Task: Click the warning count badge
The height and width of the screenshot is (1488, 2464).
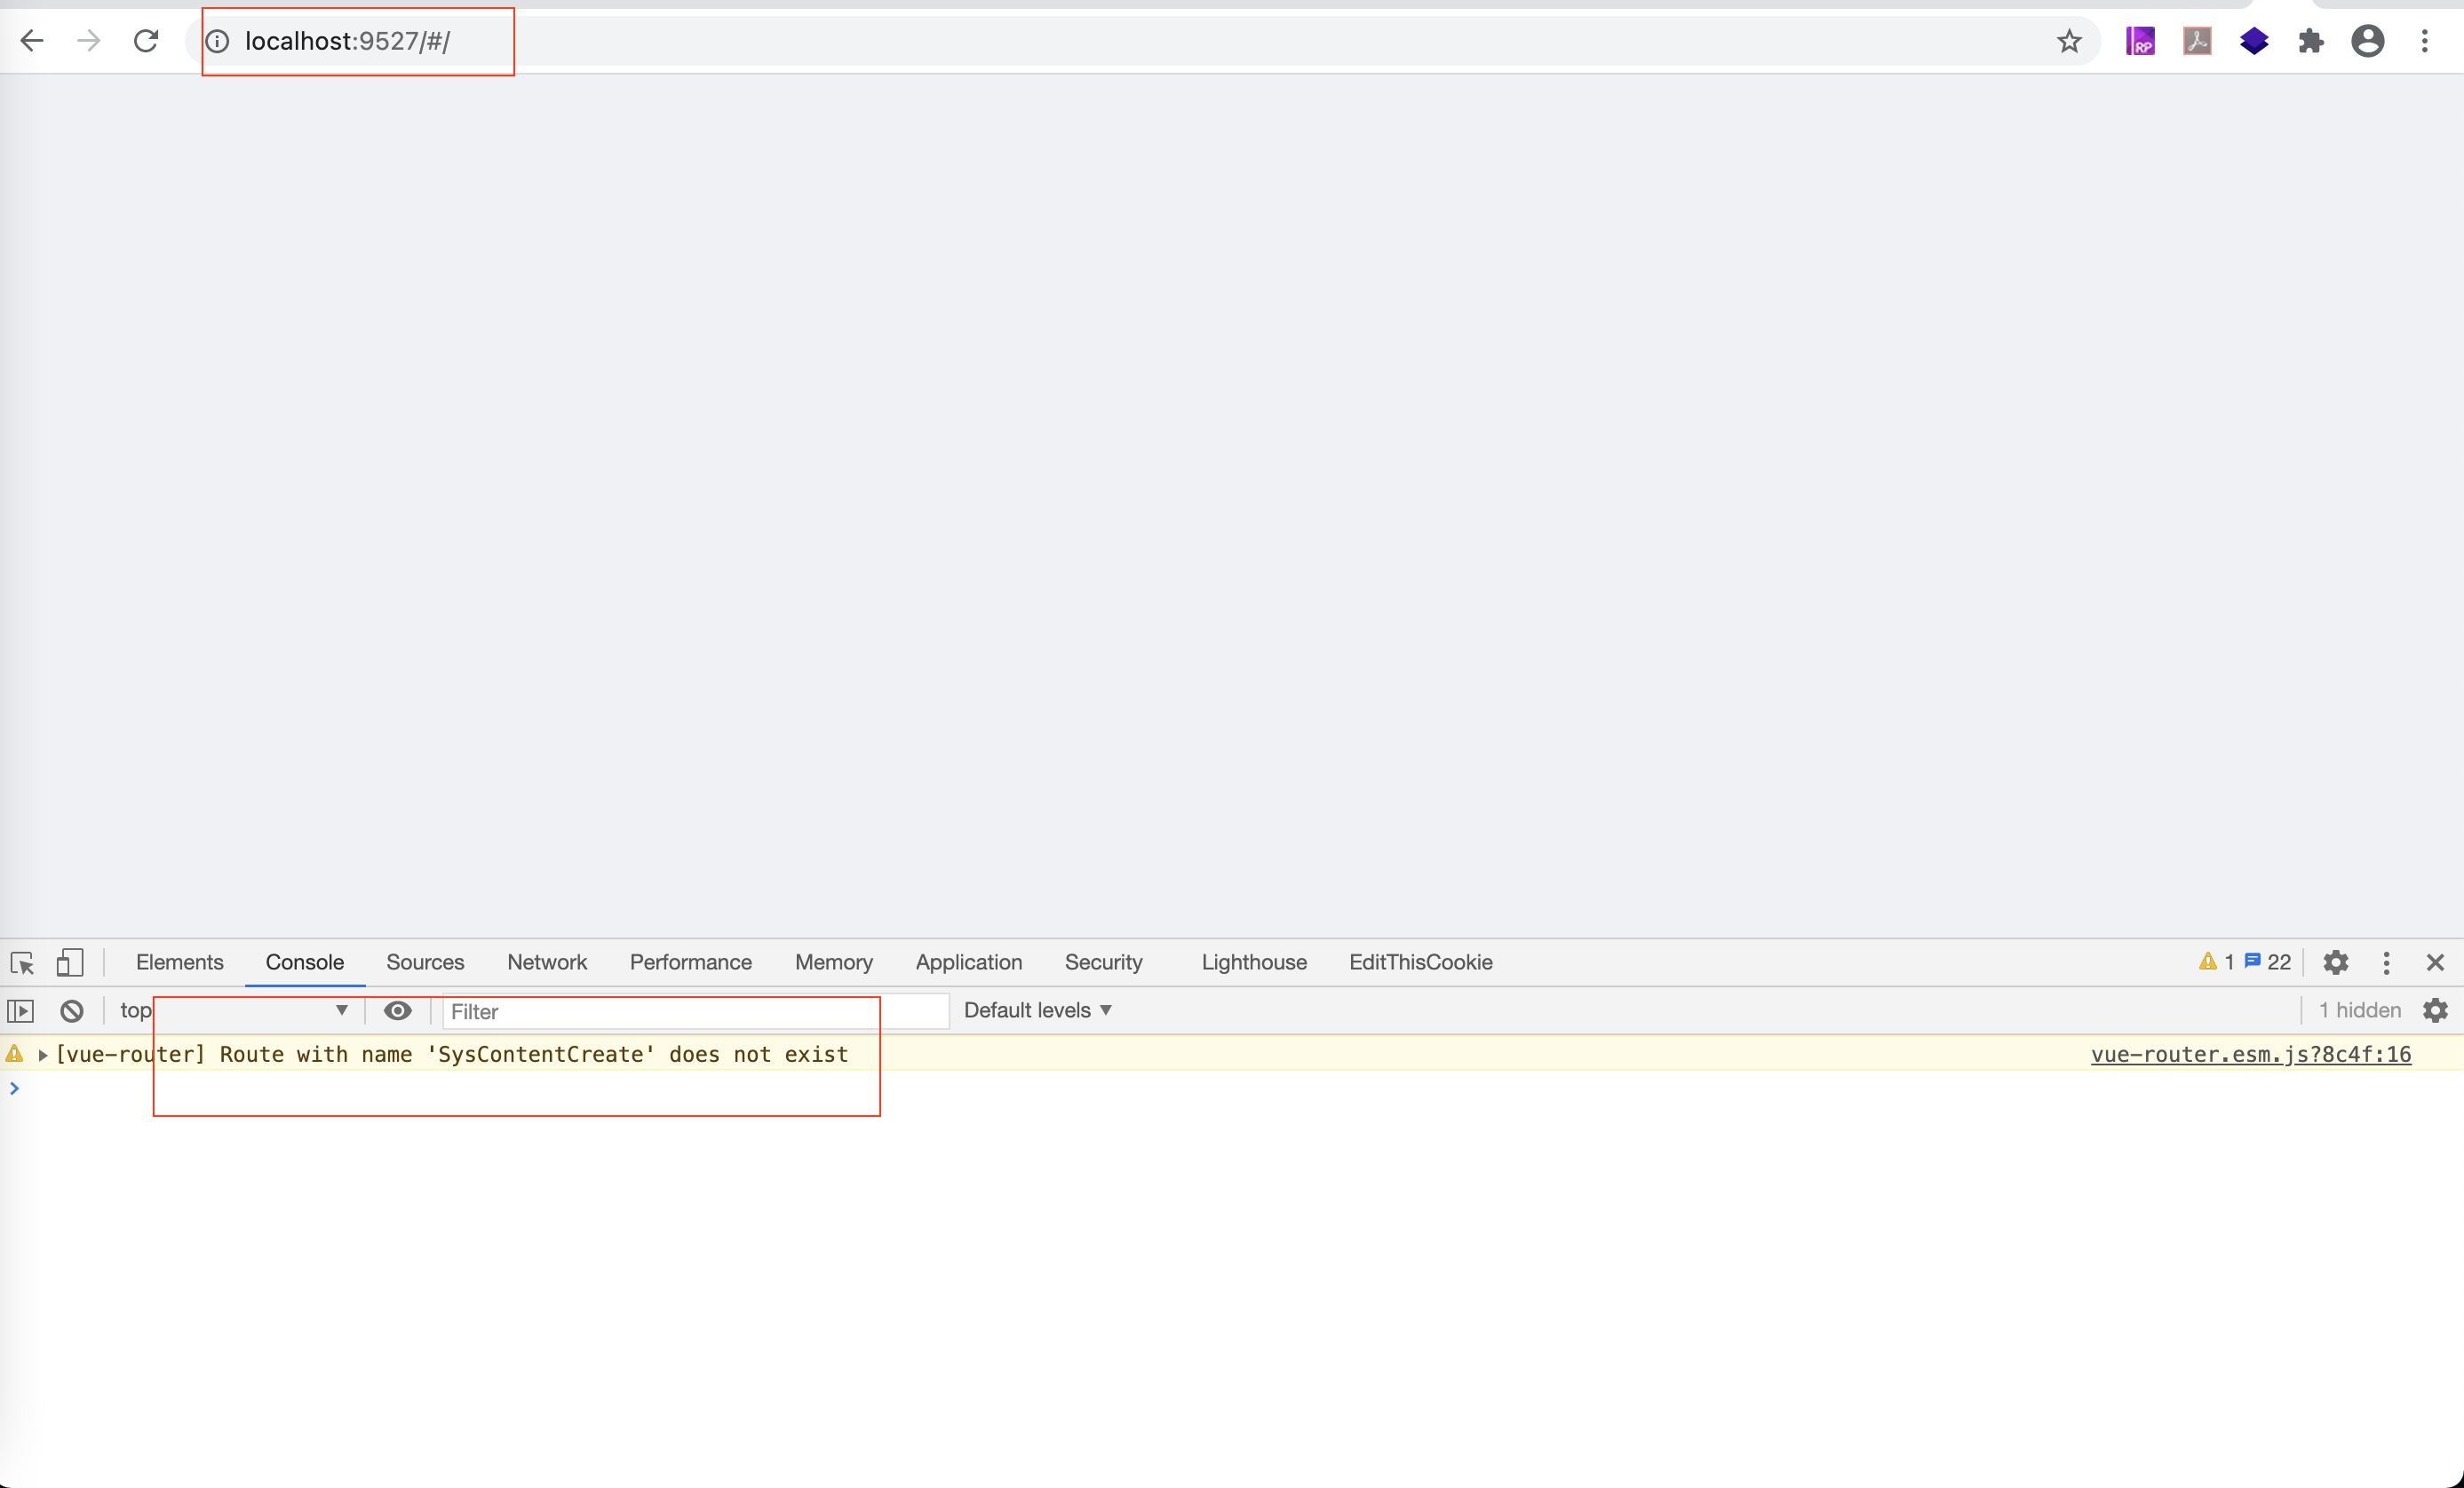Action: point(2217,962)
